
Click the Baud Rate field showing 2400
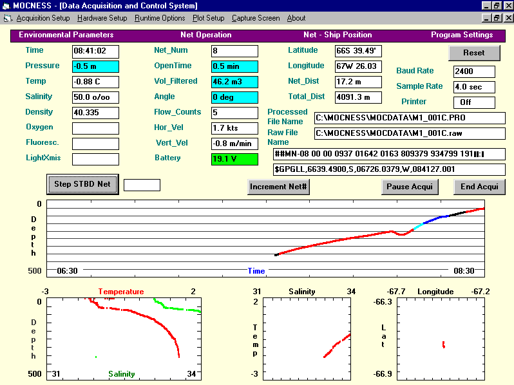[474, 71]
